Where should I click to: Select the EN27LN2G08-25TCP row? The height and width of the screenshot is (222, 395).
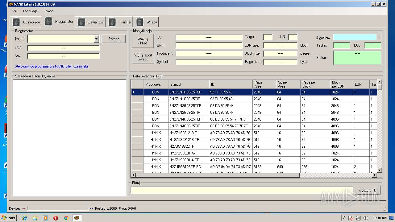tap(254, 106)
